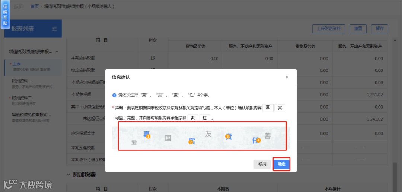Click the 本期预缴税额 row label
This screenshot has width=402, height=192.
83,148
